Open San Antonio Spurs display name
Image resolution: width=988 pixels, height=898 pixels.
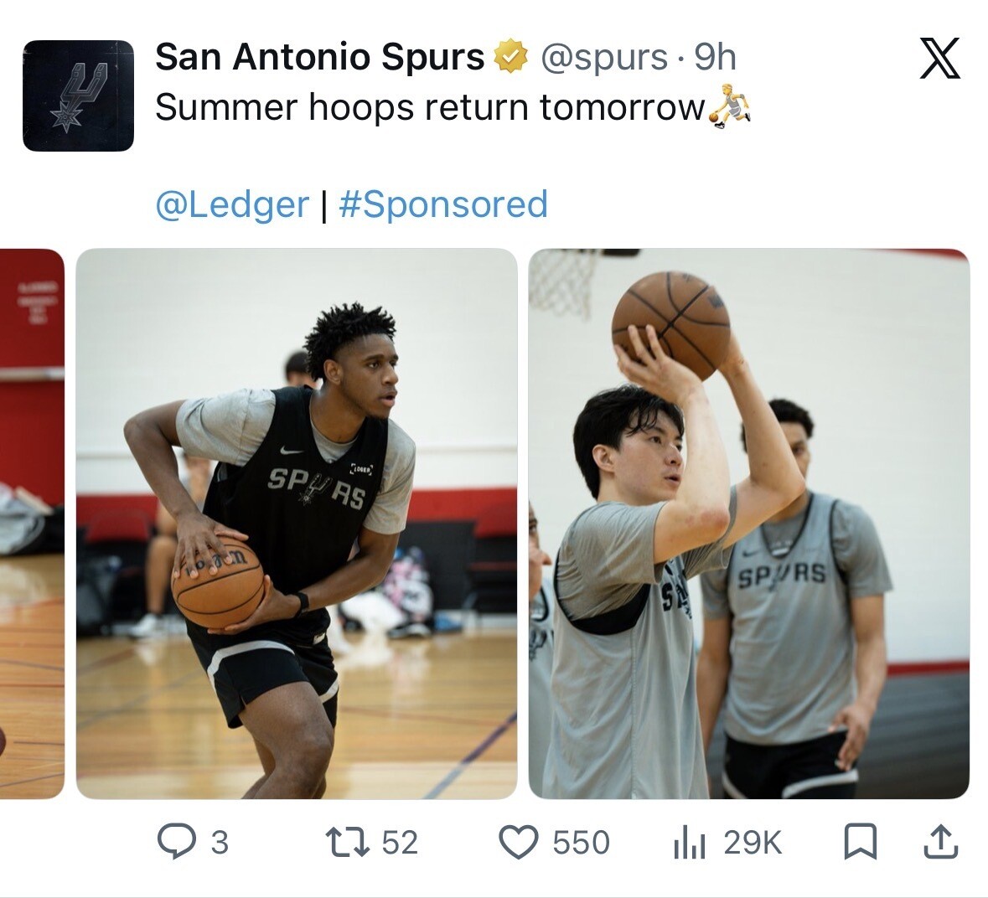pyautogui.click(x=319, y=57)
